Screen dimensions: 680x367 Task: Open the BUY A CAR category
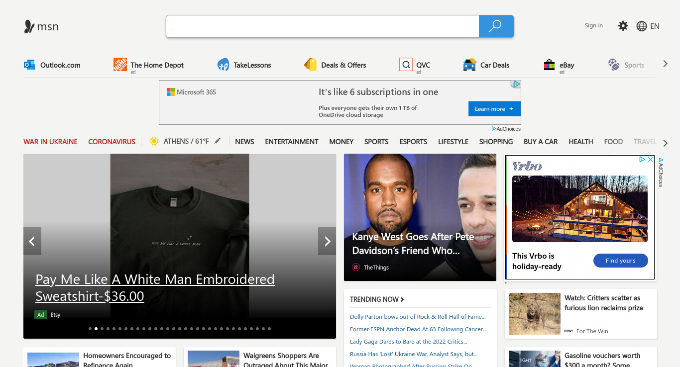pyautogui.click(x=541, y=142)
